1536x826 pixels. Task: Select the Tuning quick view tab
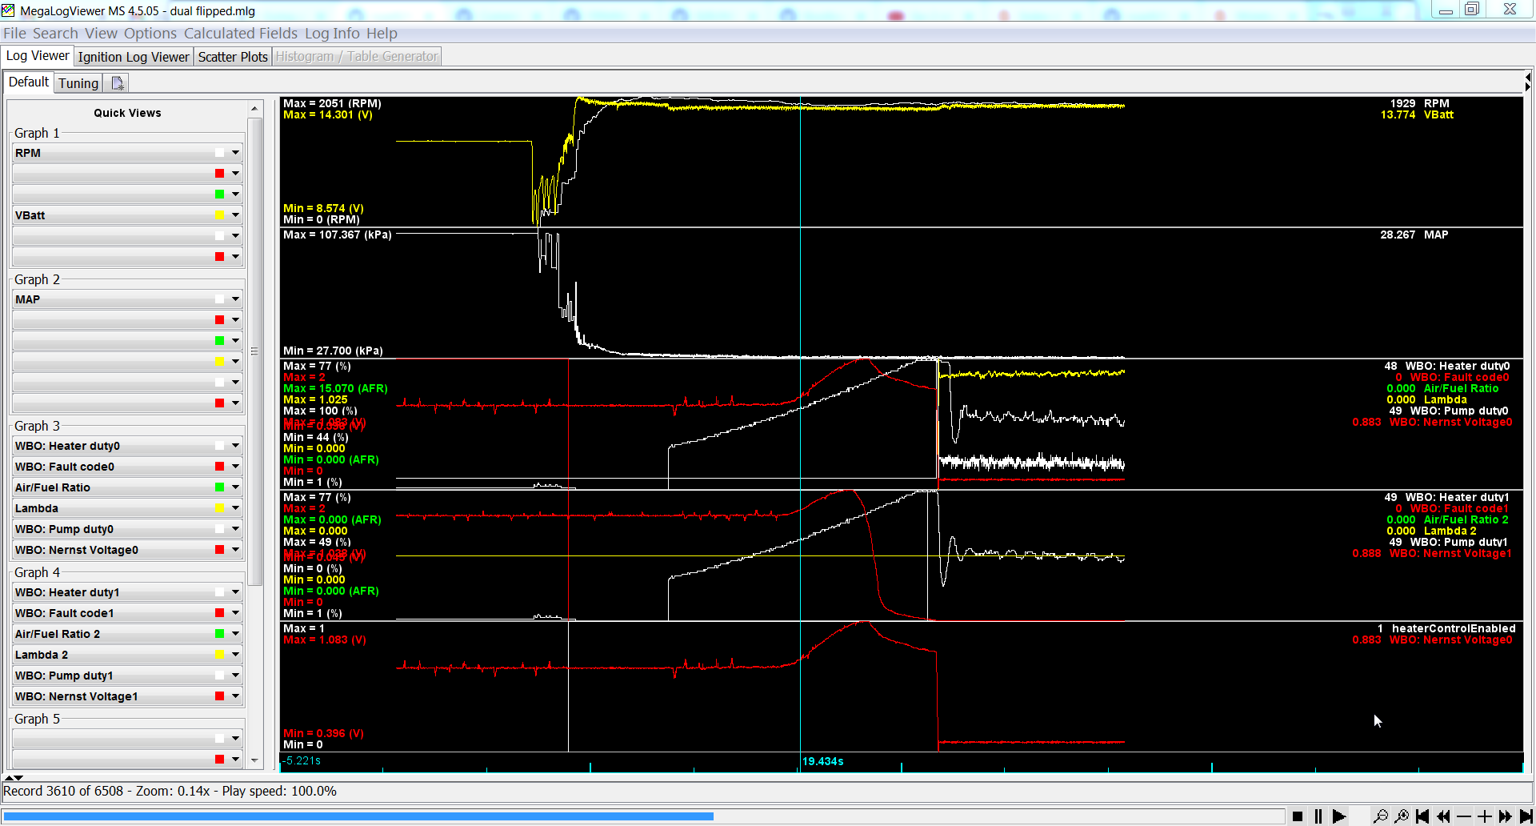tap(78, 83)
